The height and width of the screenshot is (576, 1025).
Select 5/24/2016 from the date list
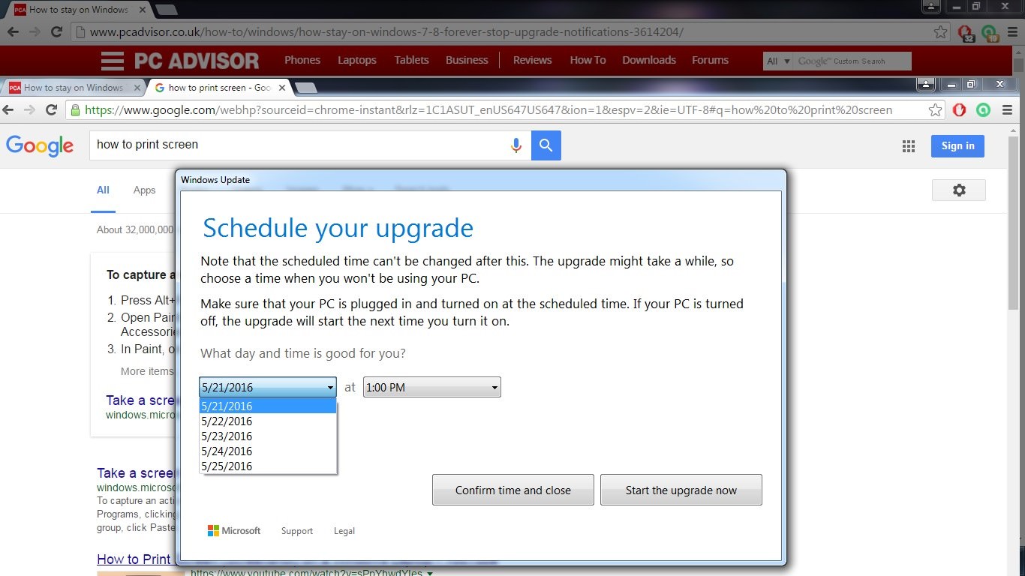(268, 451)
